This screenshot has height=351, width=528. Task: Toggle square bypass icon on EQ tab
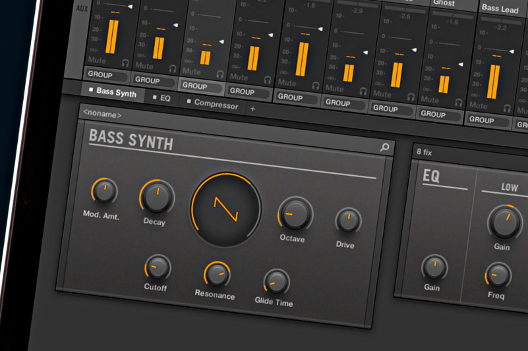[x=155, y=97]
